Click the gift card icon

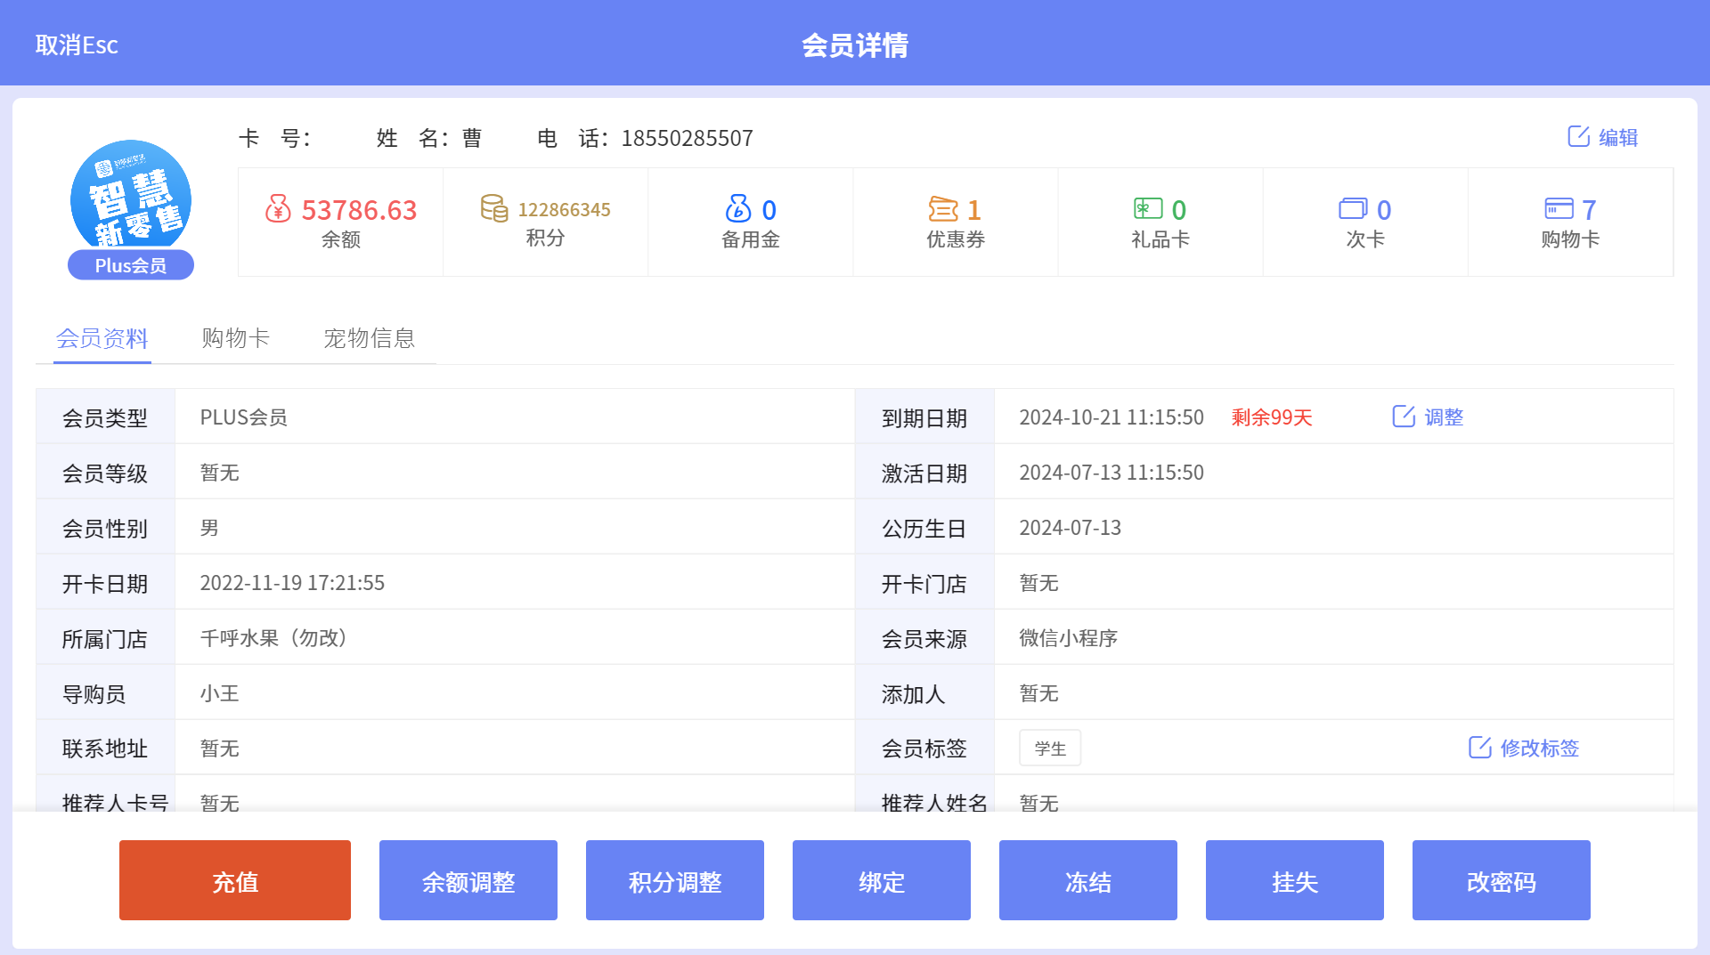click(1148, 208)
